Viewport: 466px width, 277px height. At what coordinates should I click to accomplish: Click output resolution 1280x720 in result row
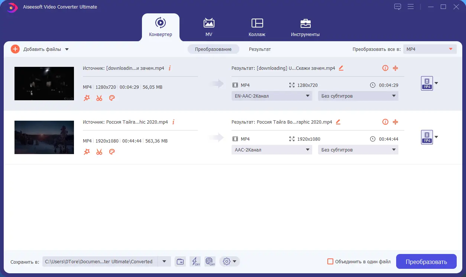coord(307,85)
